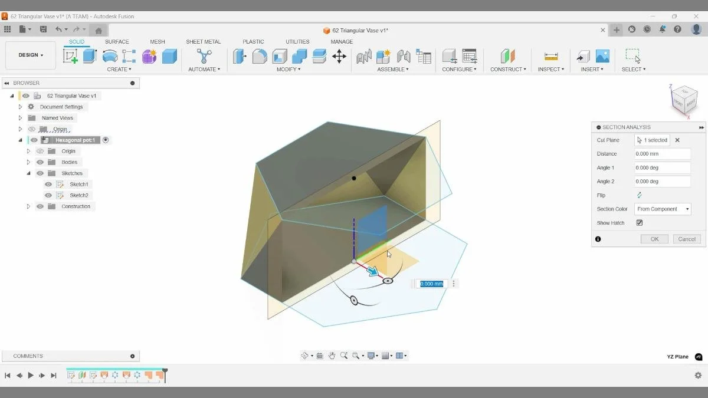Open the SHEET METAL ribbon tab
The width and height of the screenshot is (708, 398).
[x=204, y=41]
